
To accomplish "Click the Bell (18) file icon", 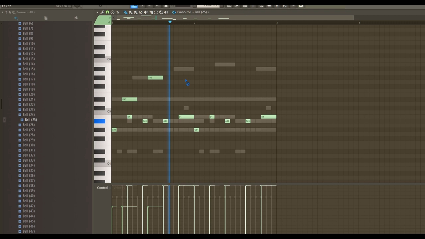I will 20,84.
